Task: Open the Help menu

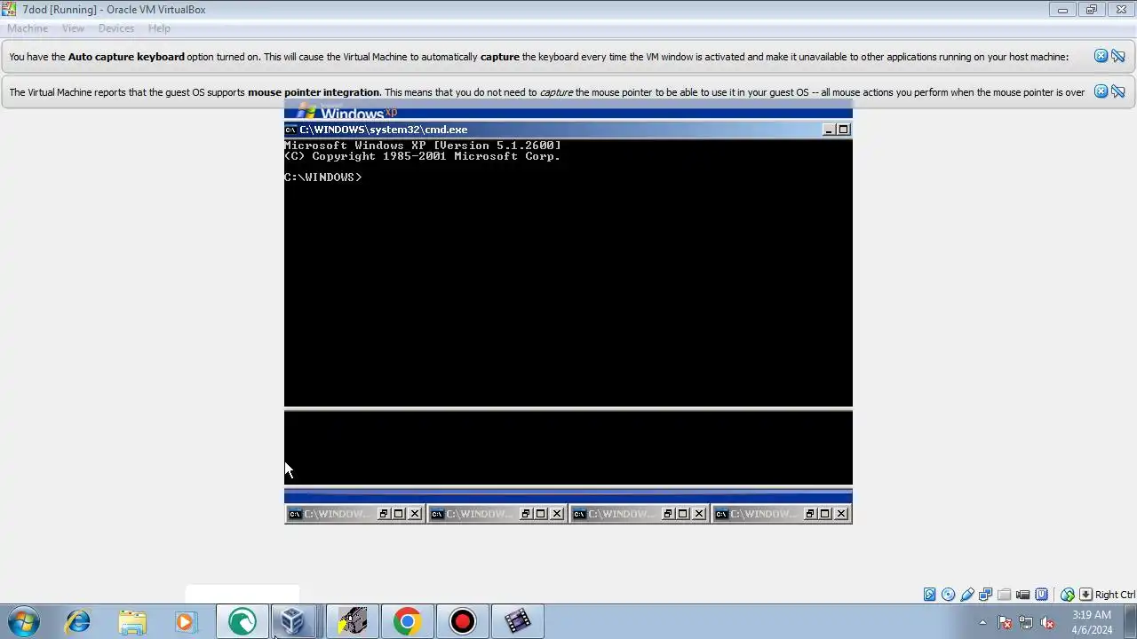Action: point(159,28)
